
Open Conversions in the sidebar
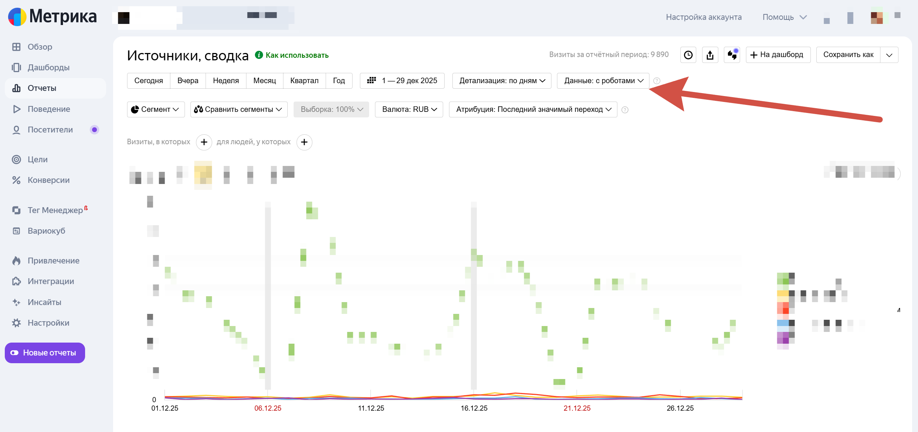(x=48, y=180)
